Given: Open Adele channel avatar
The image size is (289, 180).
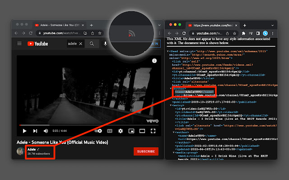Looking at the screenshot, I should click(x=20, y=151).
